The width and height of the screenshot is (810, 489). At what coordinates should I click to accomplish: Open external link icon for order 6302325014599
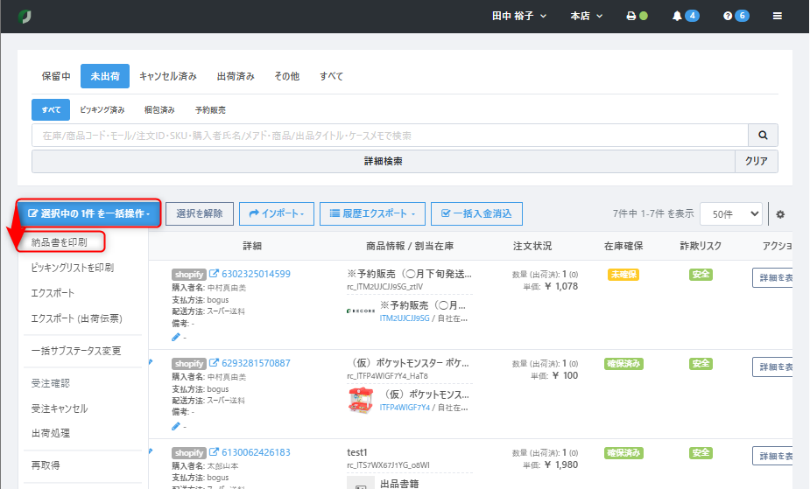click(x=214, y=274)
